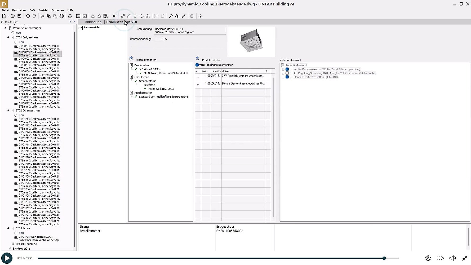Click the video progress slider handle

tap(384, 258)
